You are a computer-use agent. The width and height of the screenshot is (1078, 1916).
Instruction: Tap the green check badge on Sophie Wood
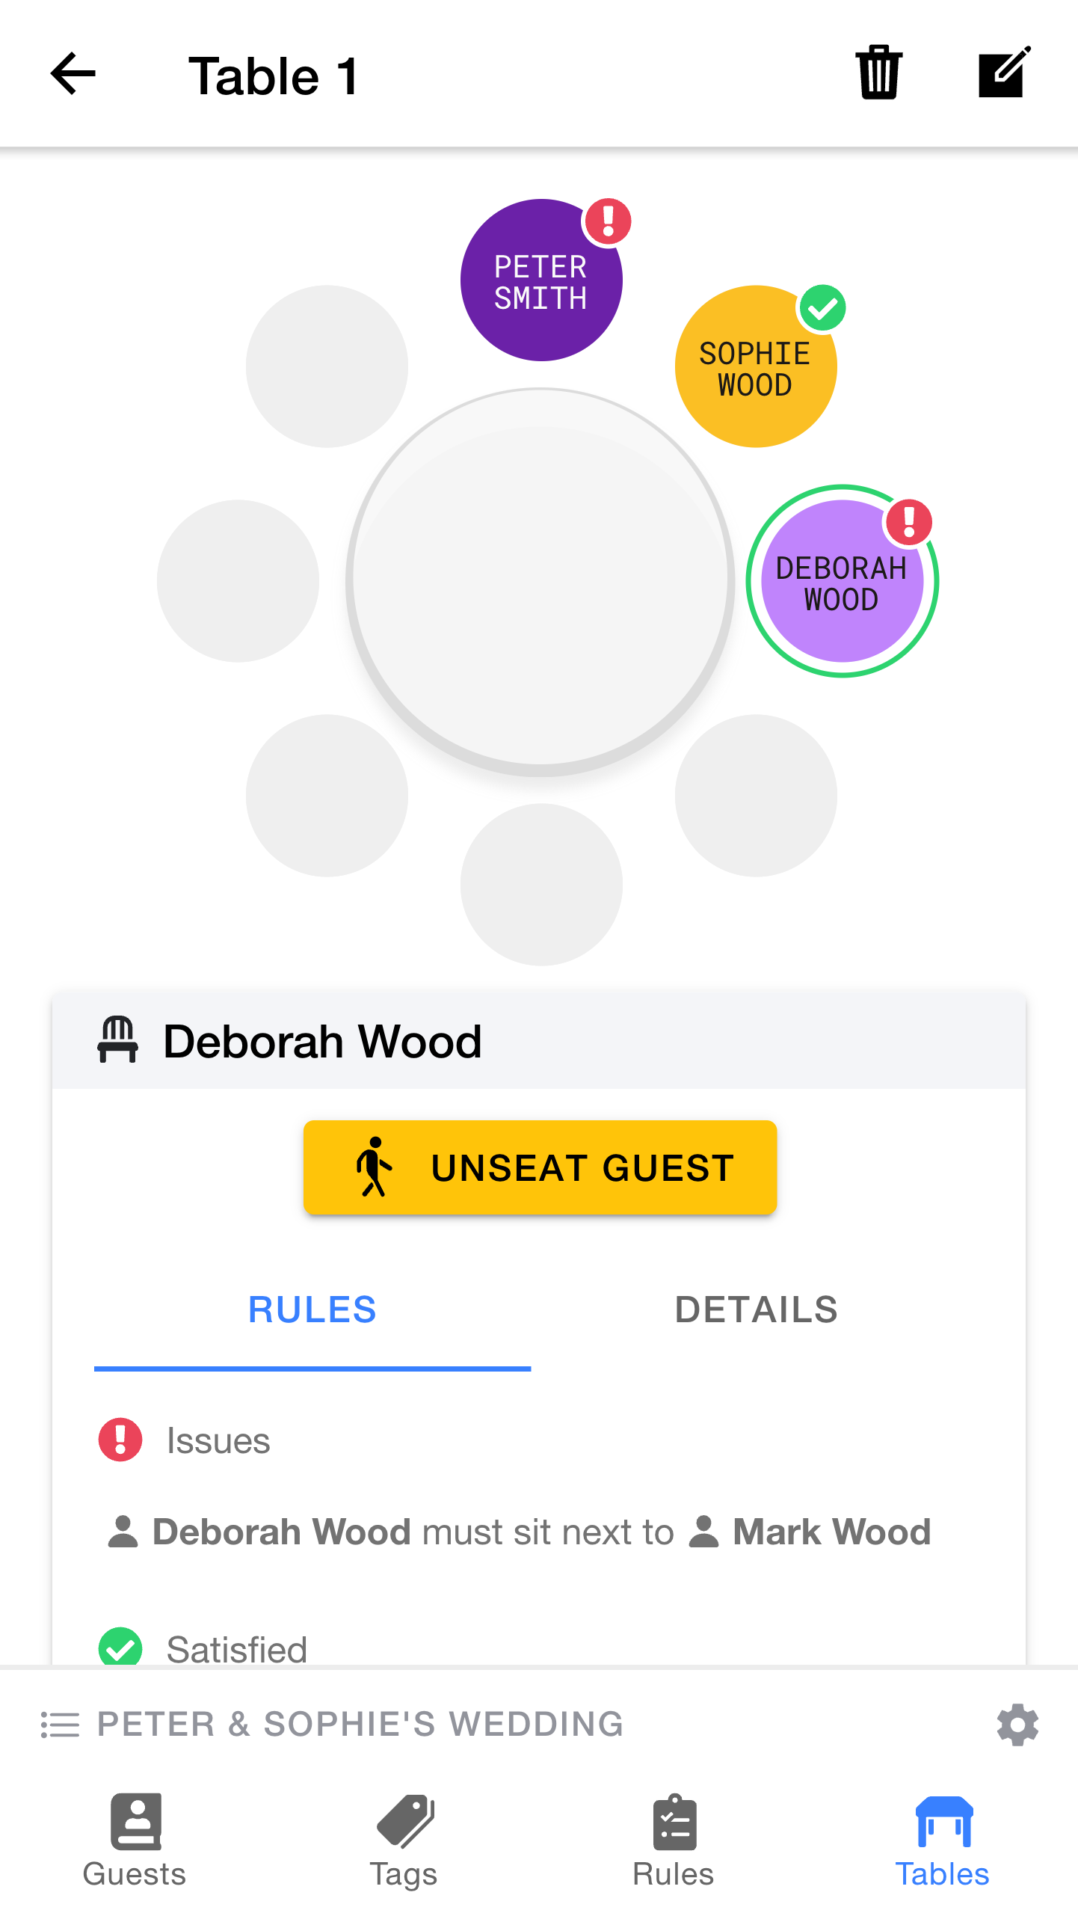click(822, 308)
